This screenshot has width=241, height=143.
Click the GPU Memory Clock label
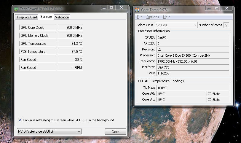[38, 36]
